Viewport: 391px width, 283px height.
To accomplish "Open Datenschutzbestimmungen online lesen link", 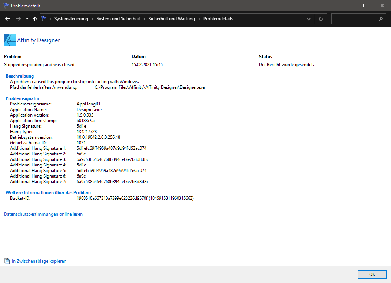I will pos(43,214).
